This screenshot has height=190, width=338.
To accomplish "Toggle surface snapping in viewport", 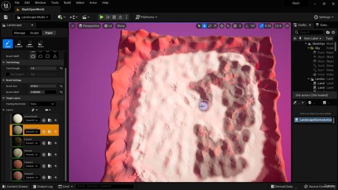I will tap(228, 26).
